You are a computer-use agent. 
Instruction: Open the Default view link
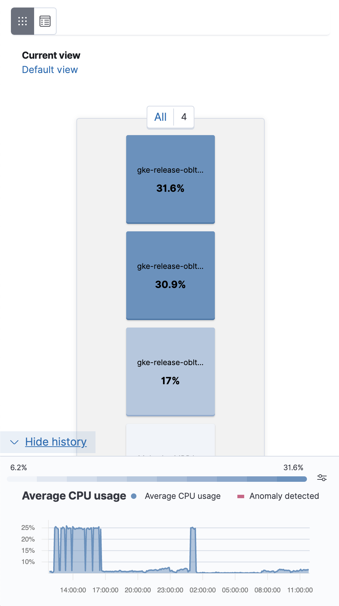49,70
